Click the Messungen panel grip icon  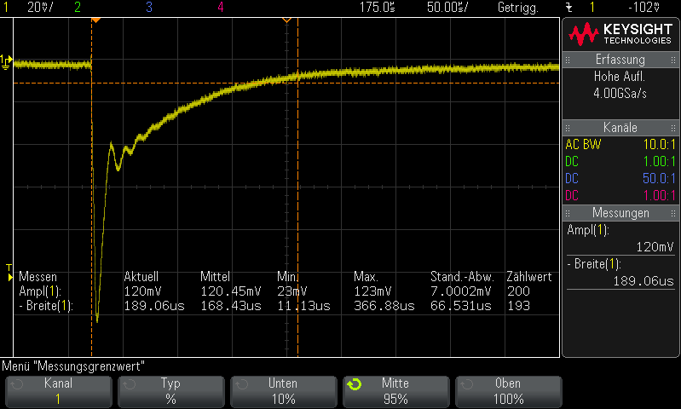click(x=568, y=213)
